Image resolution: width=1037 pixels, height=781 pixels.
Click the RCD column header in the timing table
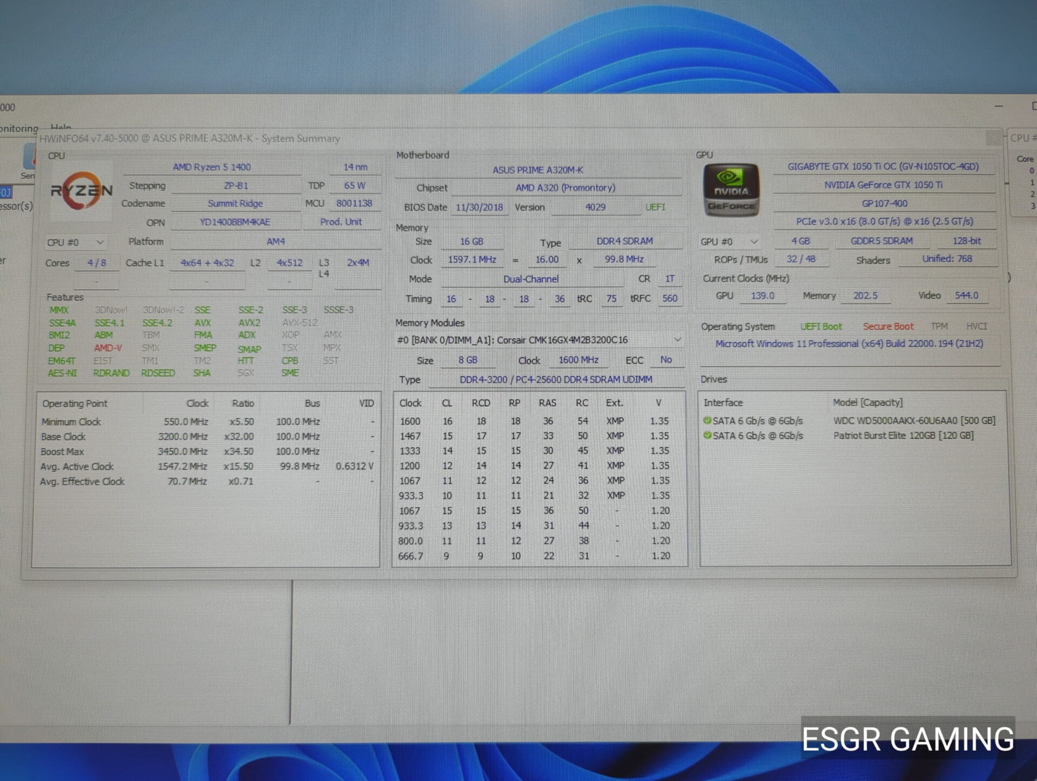[481, 403]
